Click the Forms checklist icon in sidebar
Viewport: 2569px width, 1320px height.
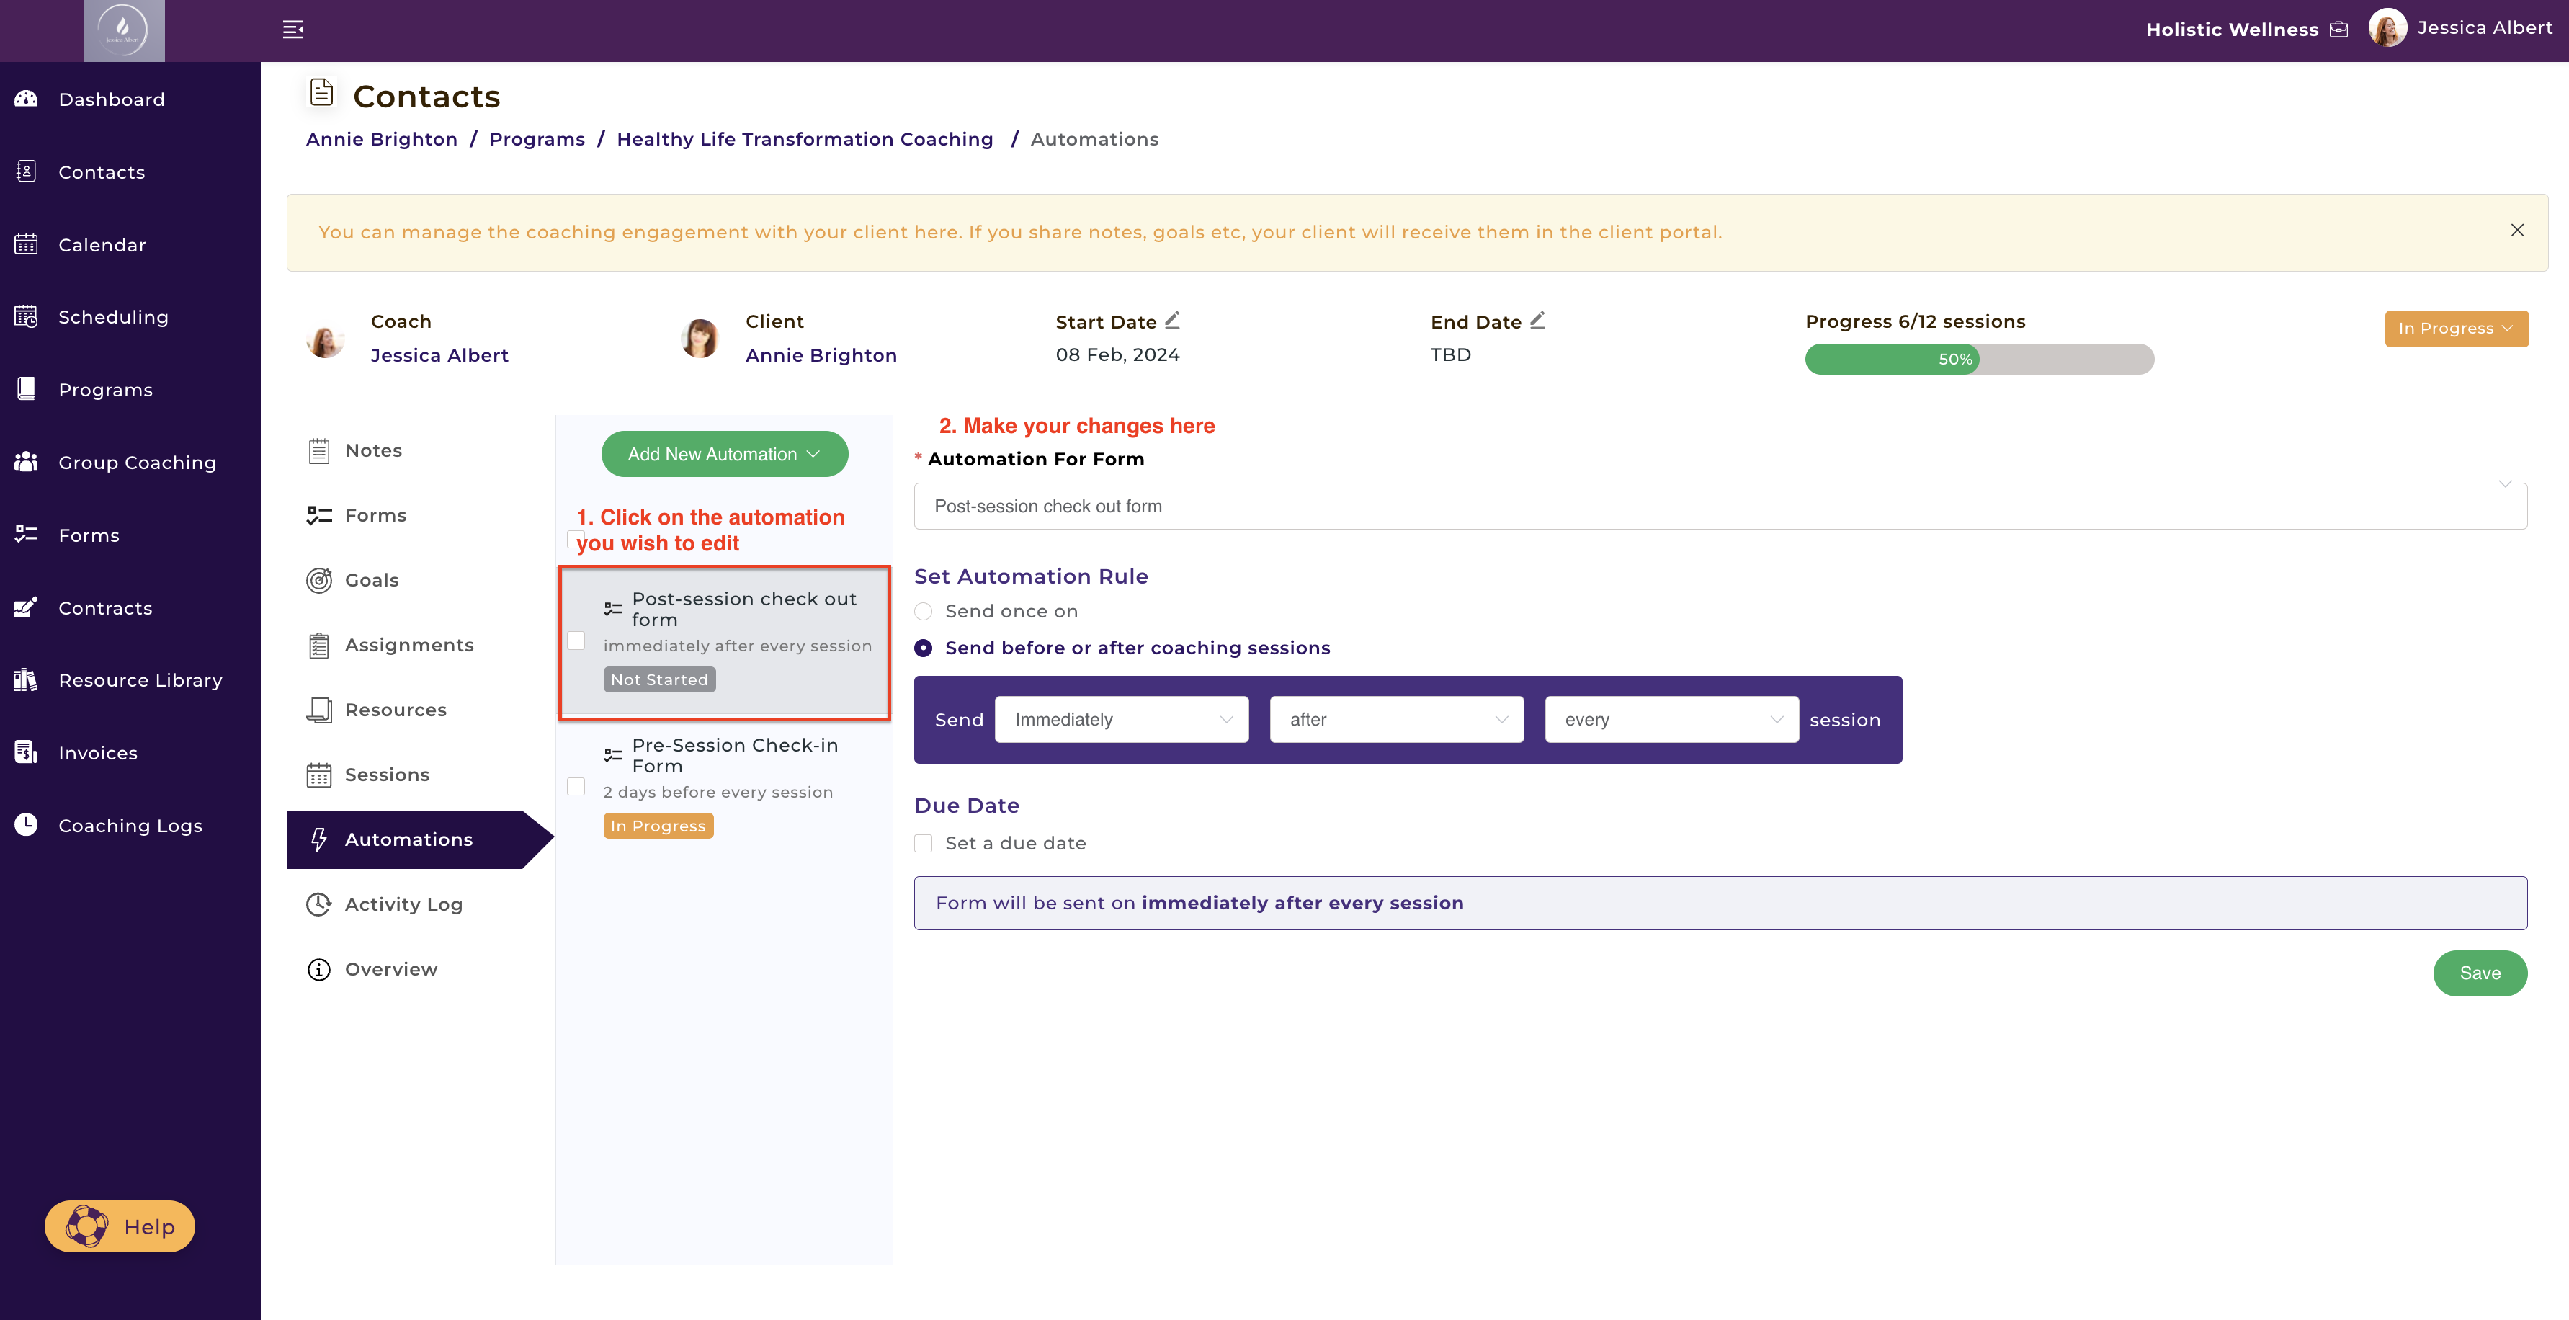26,535
